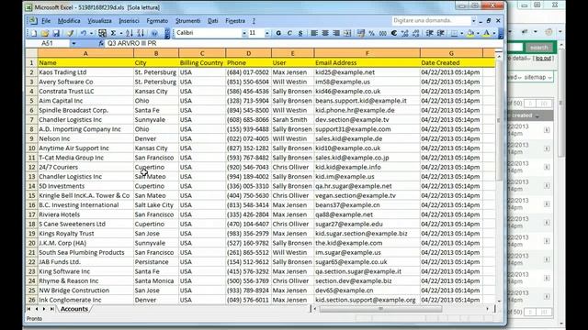588x330 pixels.
Task: Open the Fill Color dropdown arrow
Action: (478, 33)
